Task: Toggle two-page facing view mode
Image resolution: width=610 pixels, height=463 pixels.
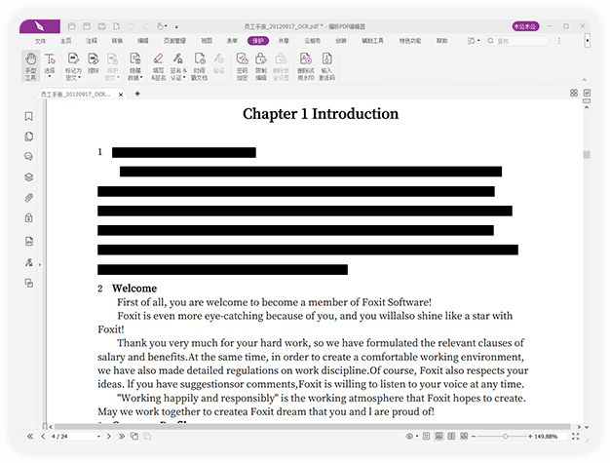Action: click(451, 436)
